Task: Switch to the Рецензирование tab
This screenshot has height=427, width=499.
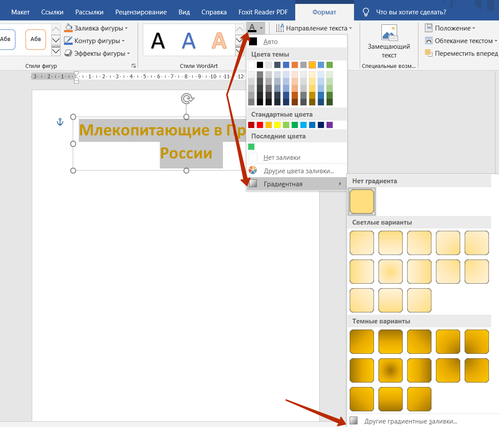Action: click(141, 12)
